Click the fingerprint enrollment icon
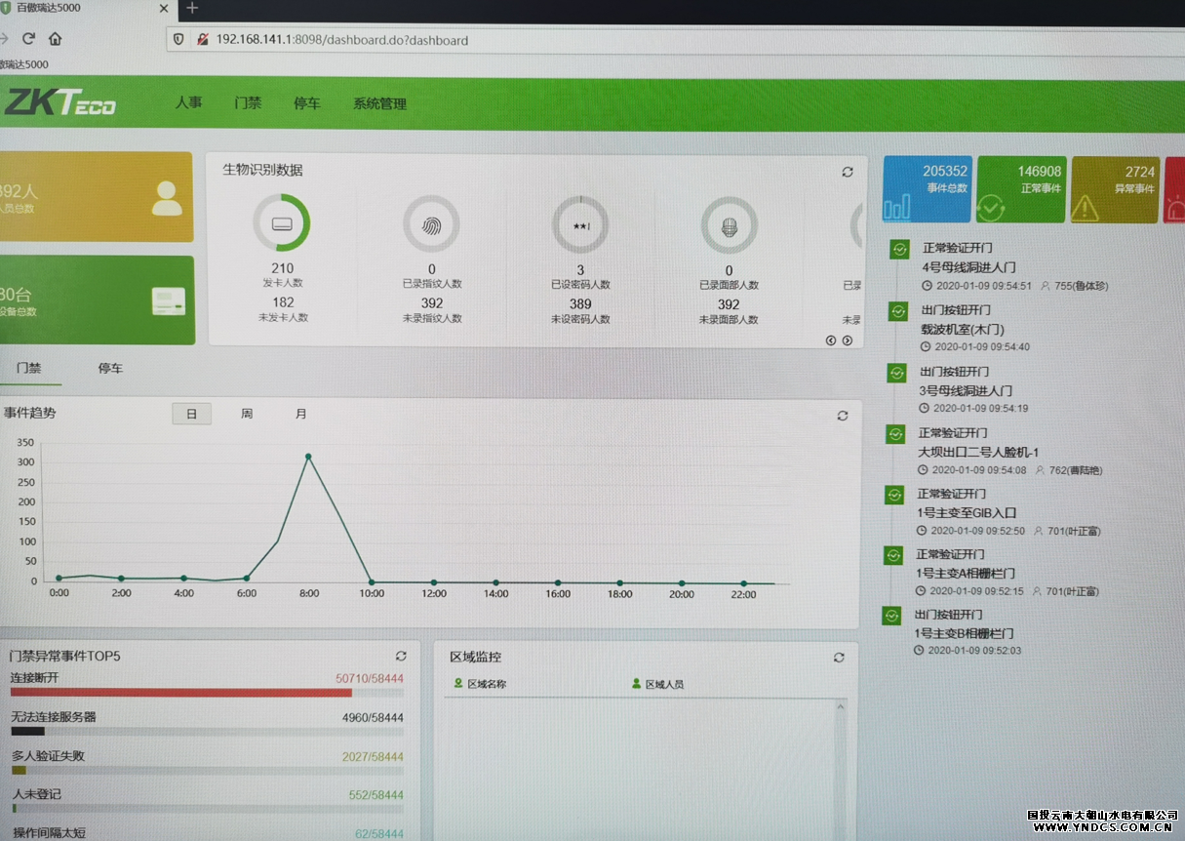The image size is (1185, 841). tap(431, 224)
